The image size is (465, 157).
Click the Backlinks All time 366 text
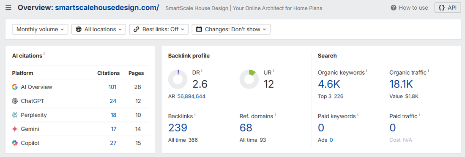(x=183, y=140)
